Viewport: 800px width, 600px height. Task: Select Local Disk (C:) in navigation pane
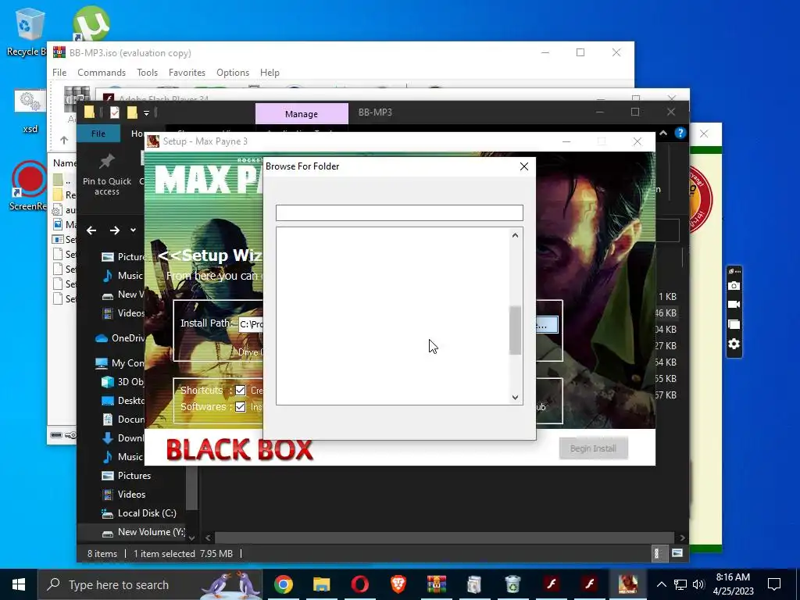click(139, 513)
